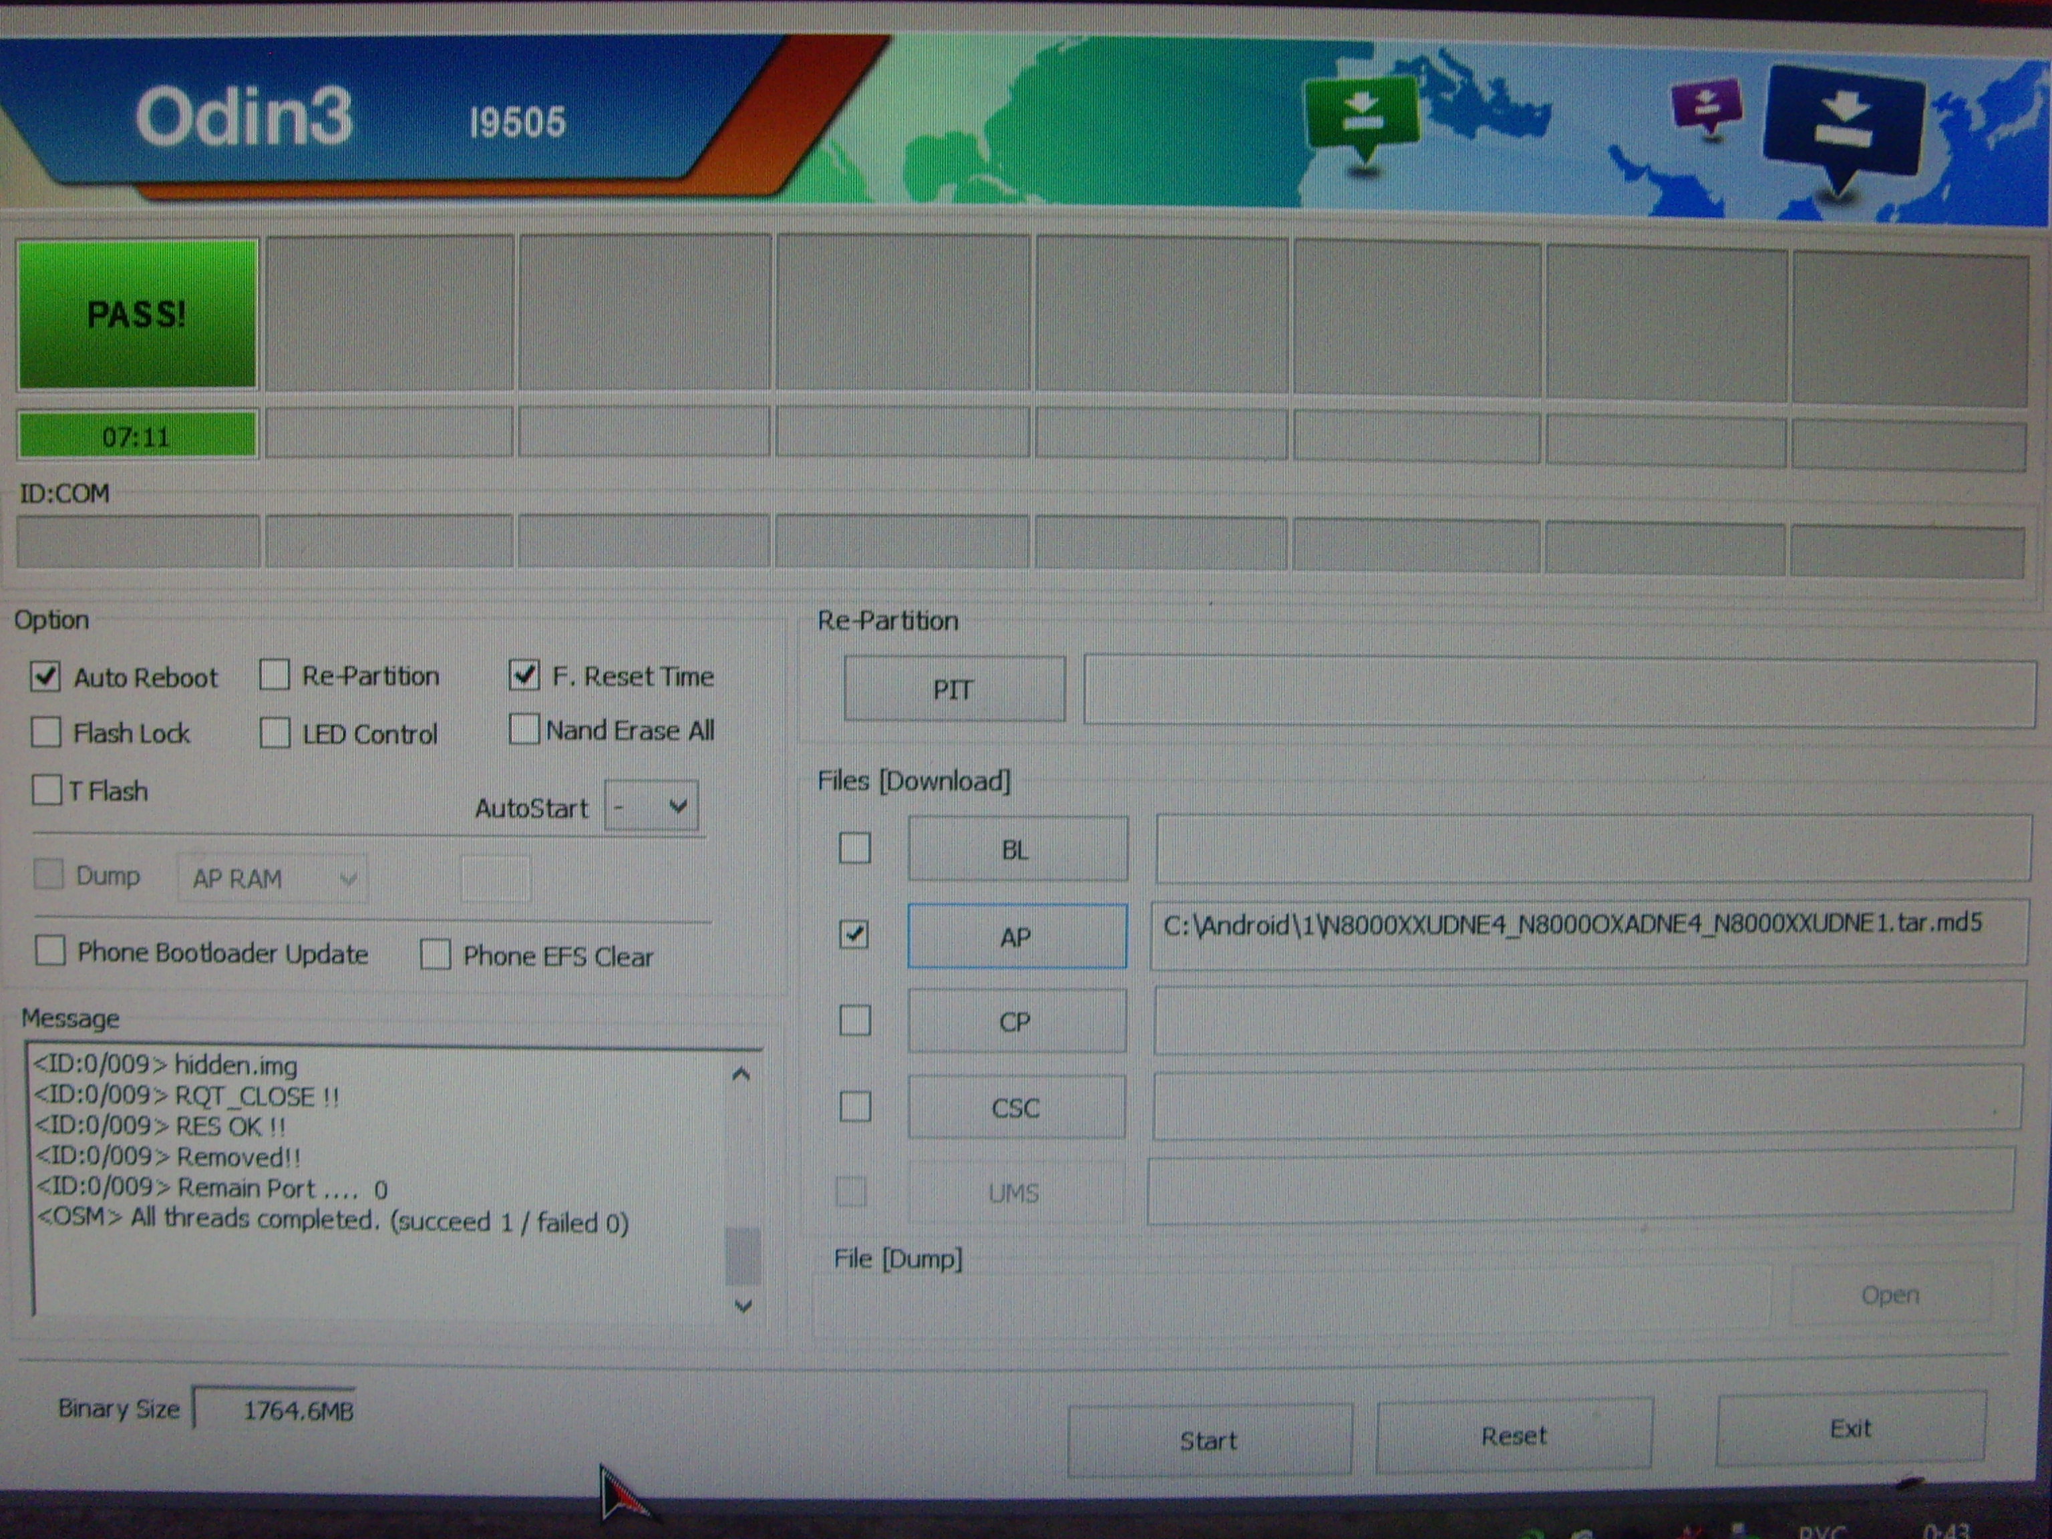Click message log scroll down arrow
The height and width of the screenshot is (1539, 2052).
(x=742, y=1306)
